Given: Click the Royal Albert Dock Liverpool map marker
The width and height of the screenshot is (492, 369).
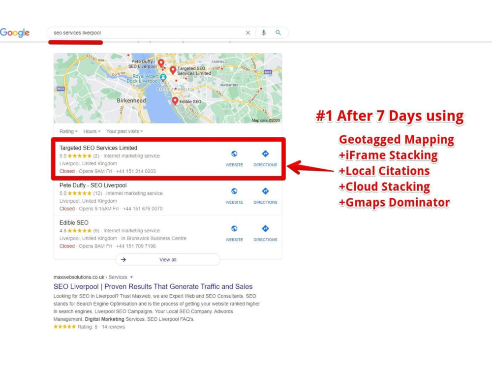Looking at the screenshot, I should [163, 77].
